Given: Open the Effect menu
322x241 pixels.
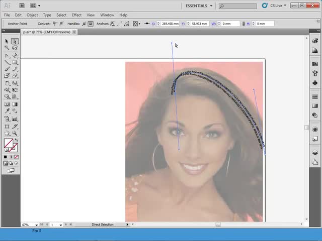Looking at the screenshot, I should [x=76, y=15].
